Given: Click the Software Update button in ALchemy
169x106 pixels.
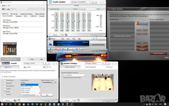Looking at the screenshot, I should pyautogui.click(x=158, y=54).
